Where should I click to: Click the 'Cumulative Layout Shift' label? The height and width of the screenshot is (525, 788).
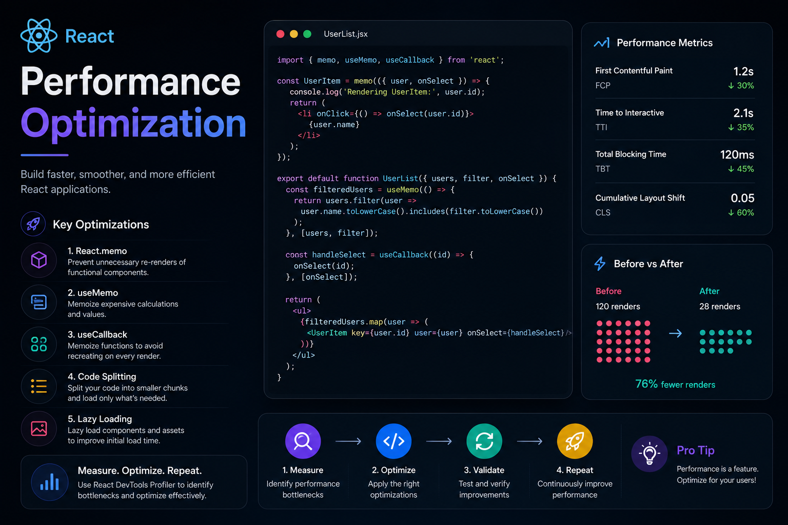[640, 198]
